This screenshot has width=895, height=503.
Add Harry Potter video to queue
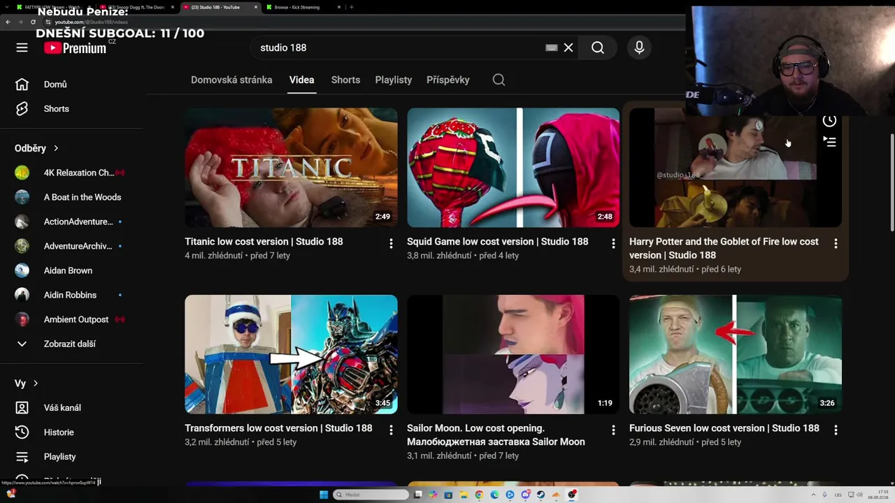[x=829, y=142]
